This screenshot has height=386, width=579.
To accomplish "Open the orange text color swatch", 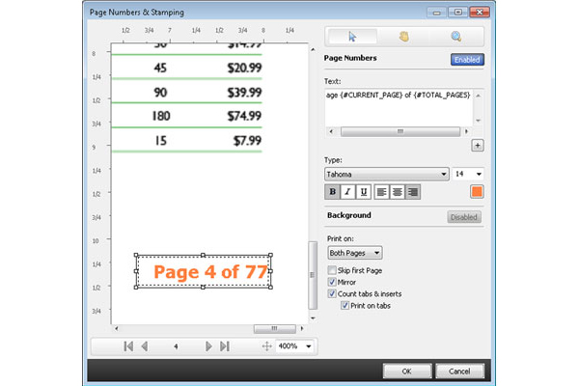I will [477, 192].
